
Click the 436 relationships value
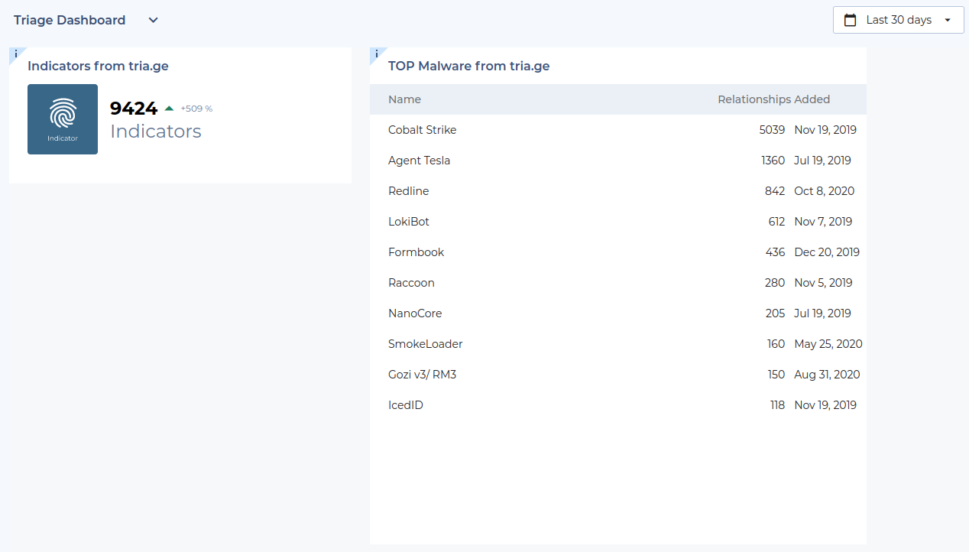pos(775,252)
